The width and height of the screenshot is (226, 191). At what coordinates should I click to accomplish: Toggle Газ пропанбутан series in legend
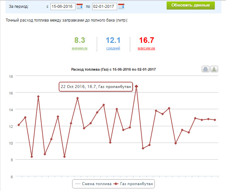(133, 184)
